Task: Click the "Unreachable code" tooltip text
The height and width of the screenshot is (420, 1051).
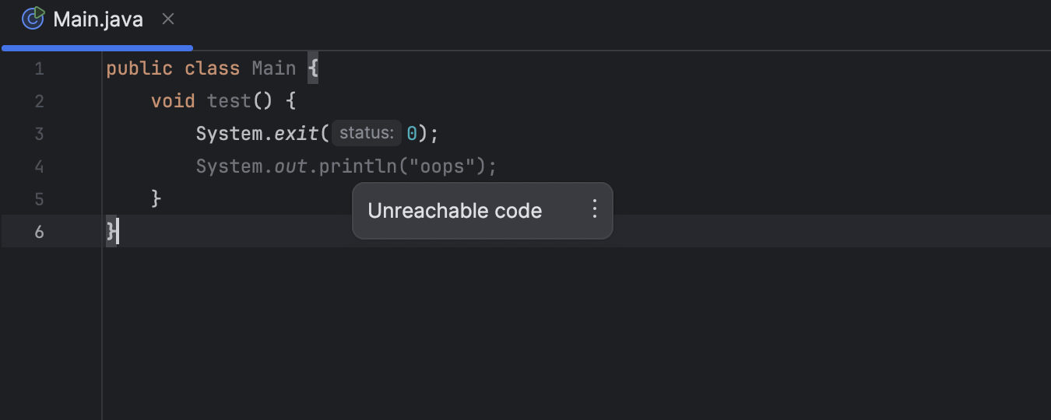Action: point(455,211)
